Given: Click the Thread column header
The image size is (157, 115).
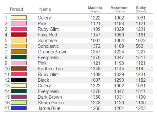Looking at the screenshot, I should [16, 9].
